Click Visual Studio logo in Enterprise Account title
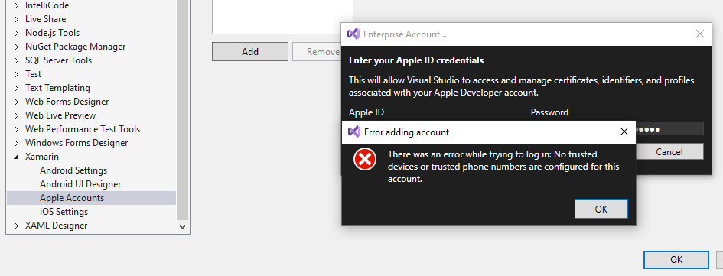Screen dimensions: 723x276 (x=353, y=34)
